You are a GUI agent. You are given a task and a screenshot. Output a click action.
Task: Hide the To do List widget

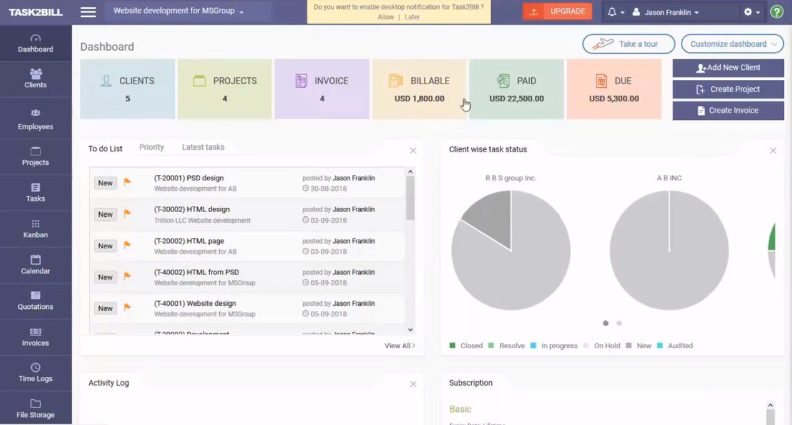click(x=413, y=150)
